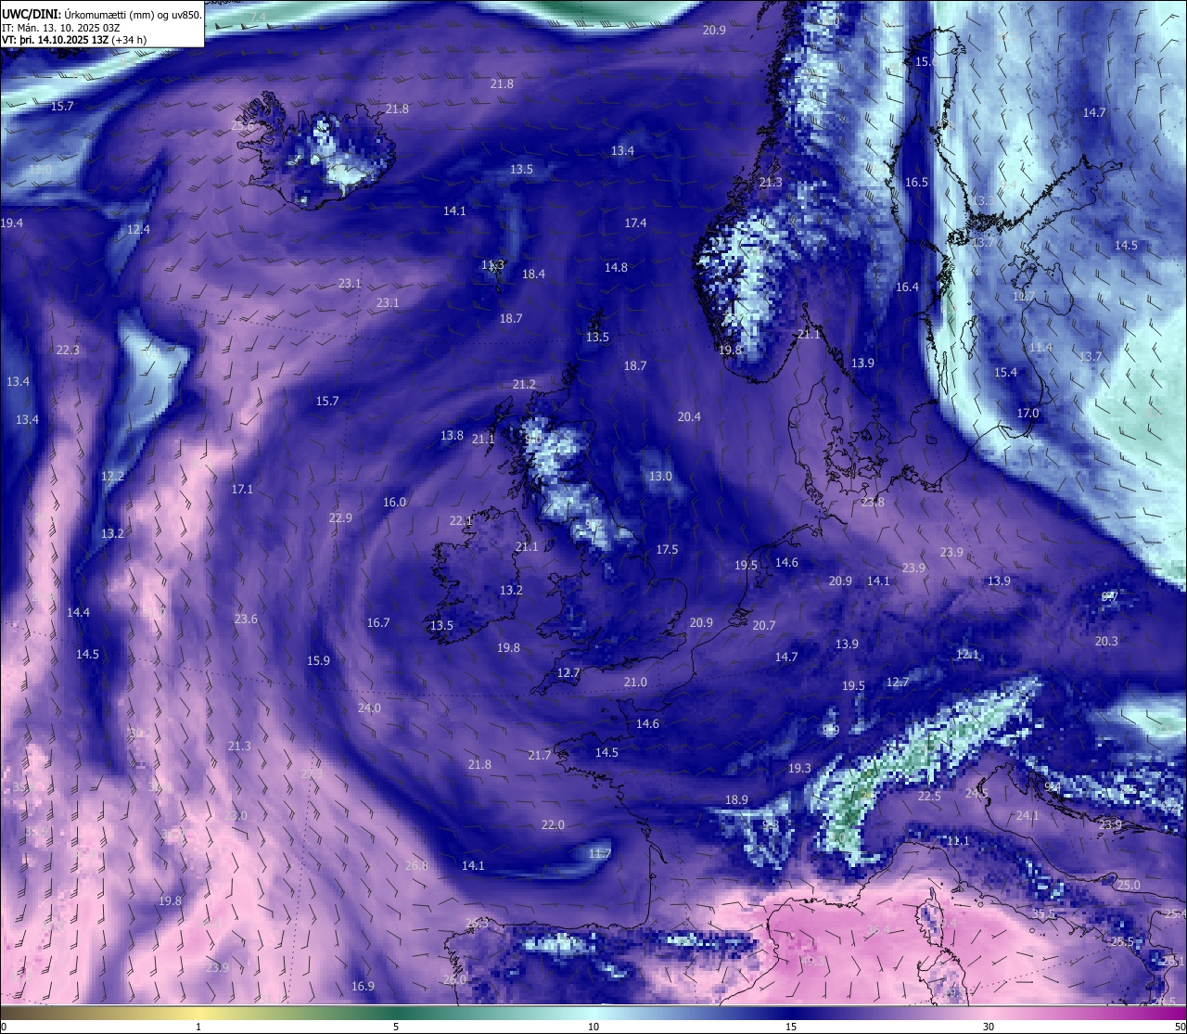Image resolution: width=1187 pixels, height=1034 pixels.
Task: Click the 19.4 value label
Action: (x=12, y=223)
